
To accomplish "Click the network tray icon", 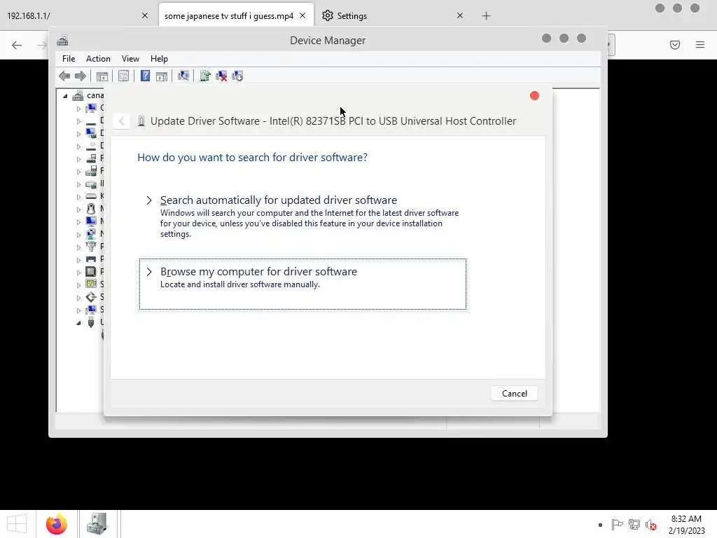I will click(x=634, y=525).
